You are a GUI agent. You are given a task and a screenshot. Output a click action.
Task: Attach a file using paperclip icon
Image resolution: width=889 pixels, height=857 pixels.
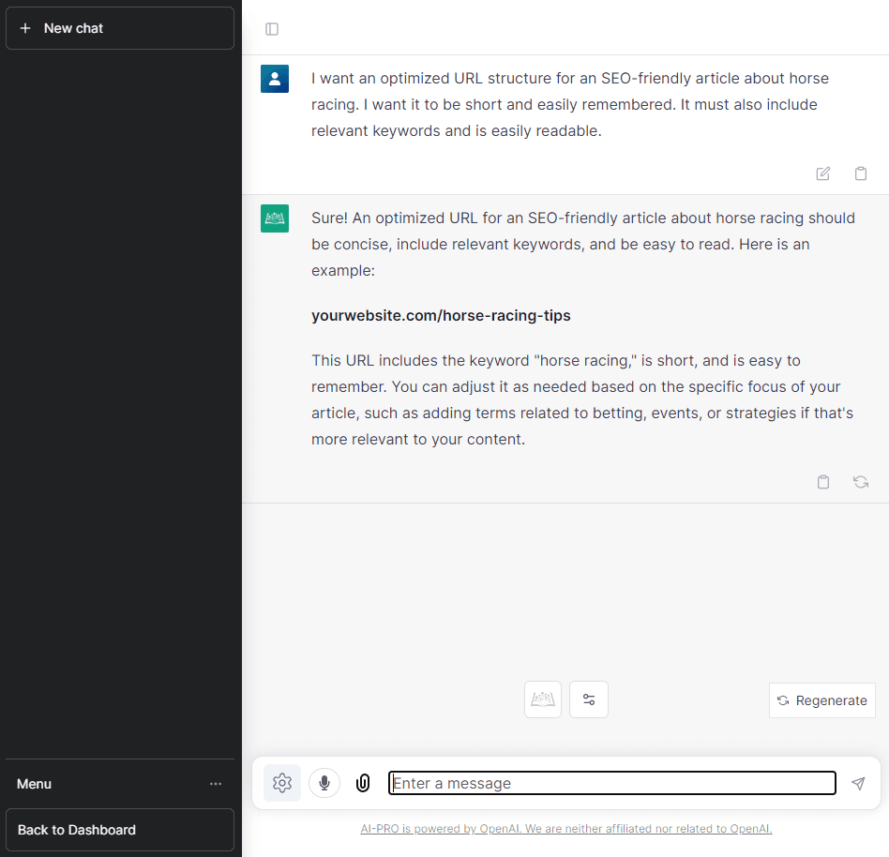tap(363, 783)
